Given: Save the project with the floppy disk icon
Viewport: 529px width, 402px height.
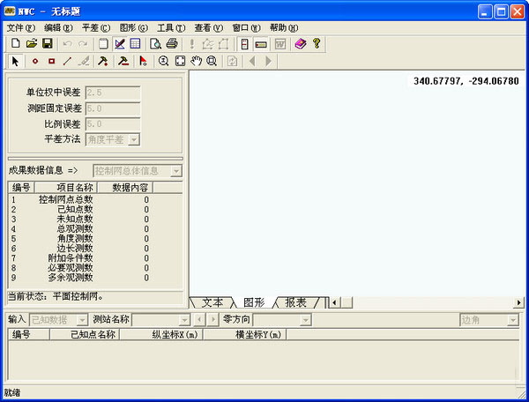Looking at the screenshot, I should tap(47, 43).
